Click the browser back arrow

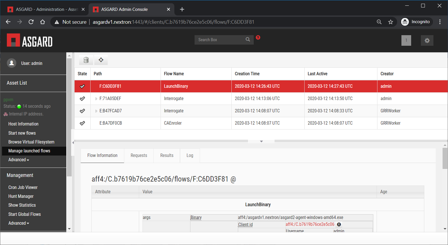(x=8, y=22)
